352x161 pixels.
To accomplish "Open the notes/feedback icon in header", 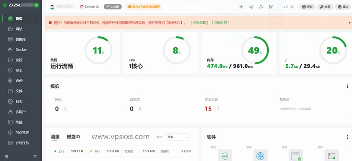I will (271, 7).
